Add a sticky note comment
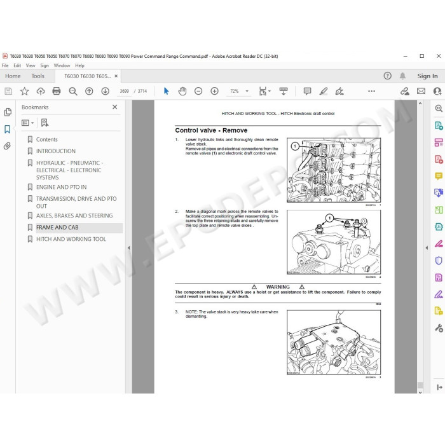This screenshot has height=445, width=445. (307, 91)
